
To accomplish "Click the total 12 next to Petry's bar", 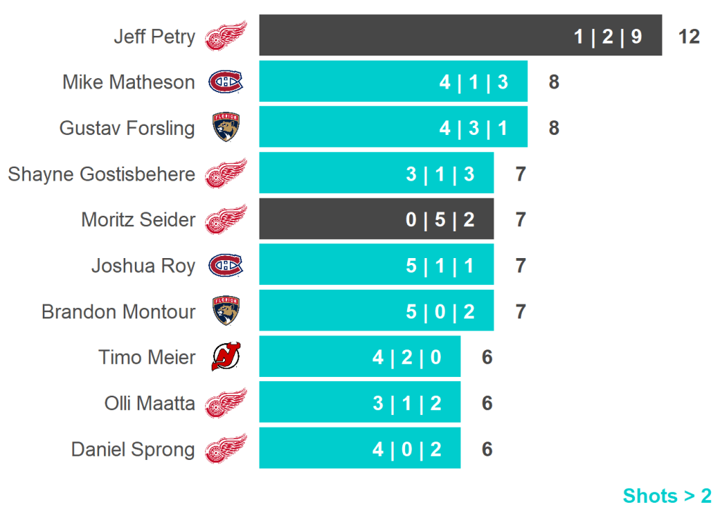I will point(689,37).
